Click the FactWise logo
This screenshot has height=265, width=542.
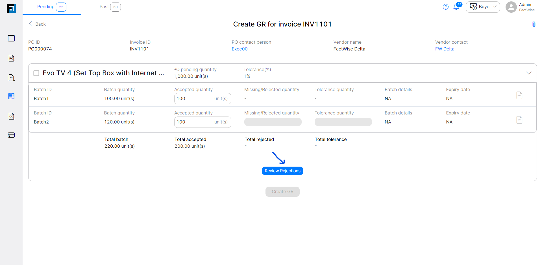point(11,8)
